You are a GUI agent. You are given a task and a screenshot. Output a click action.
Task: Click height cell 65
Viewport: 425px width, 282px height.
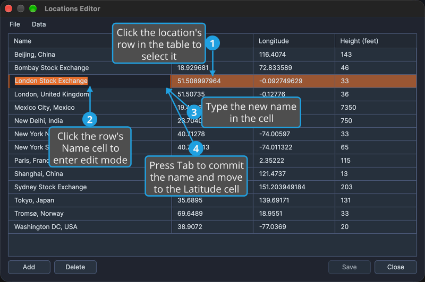[x=376, y=147]
